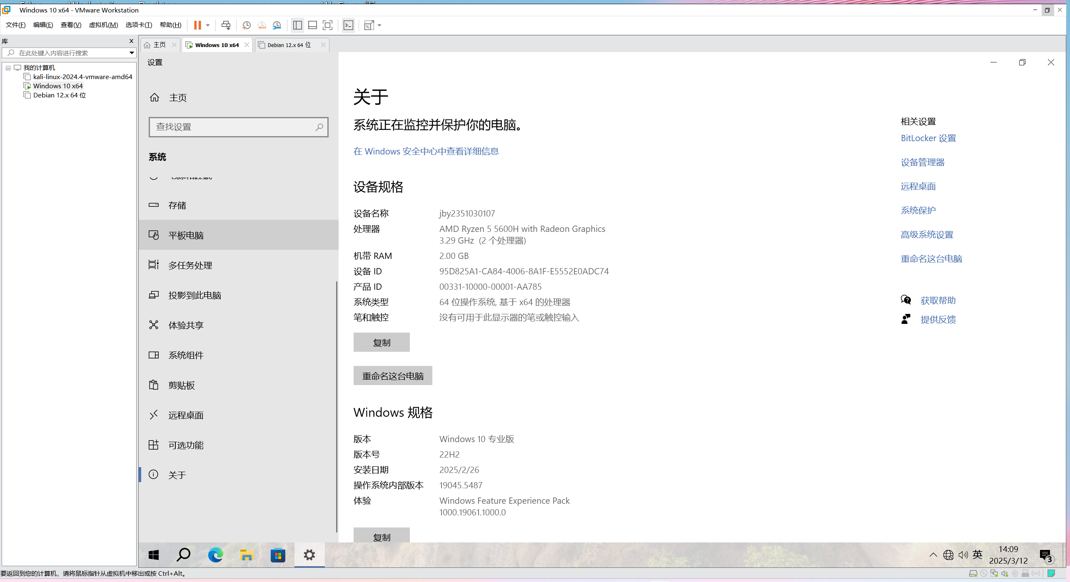Launch Microsoft Edge from the guest taskbar
Screen dimensions: 1070x582
pos(215,555)
